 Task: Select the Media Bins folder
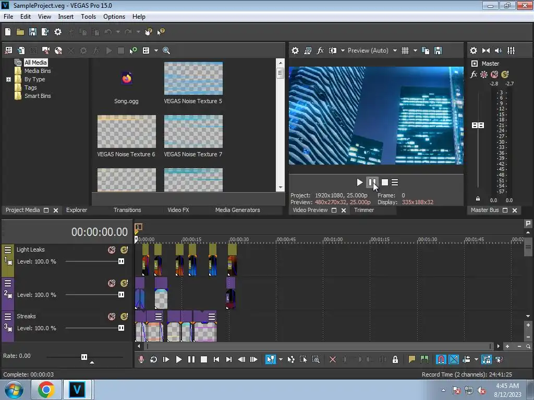click(x=38, y=71)
